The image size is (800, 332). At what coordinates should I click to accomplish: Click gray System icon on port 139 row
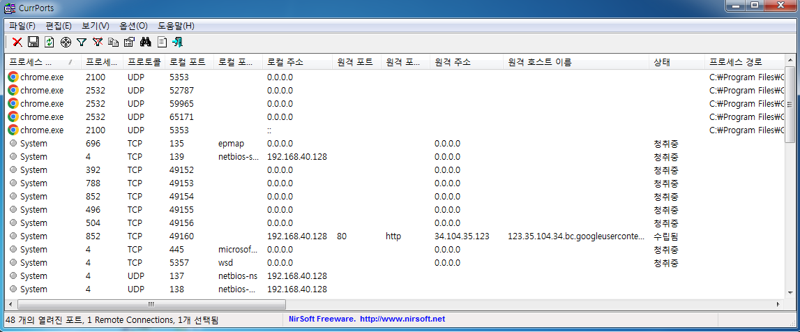pos(13,156)
